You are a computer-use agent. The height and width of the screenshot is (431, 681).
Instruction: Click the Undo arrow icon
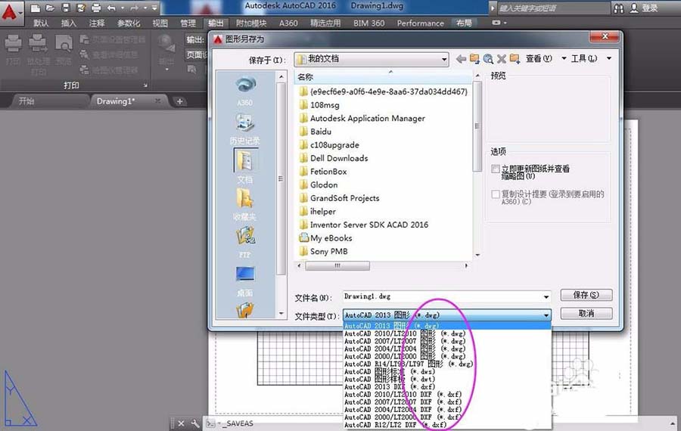[x=112, y=8]
